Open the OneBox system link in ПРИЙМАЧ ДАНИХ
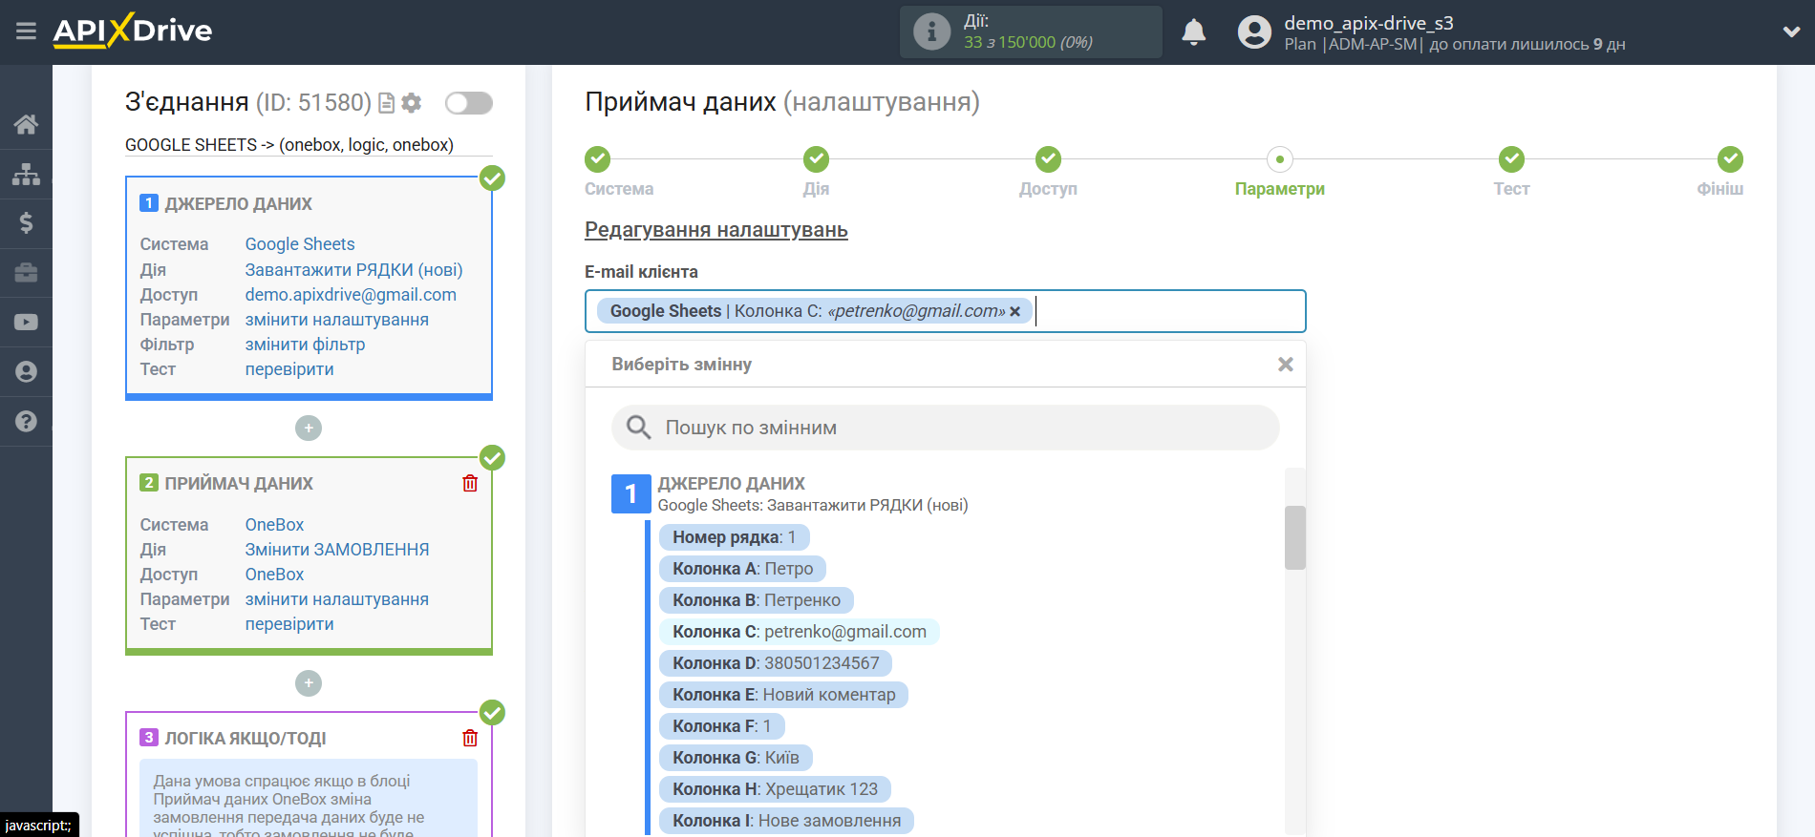This screenshot has height=837, width=1815. tap(274, 525)
